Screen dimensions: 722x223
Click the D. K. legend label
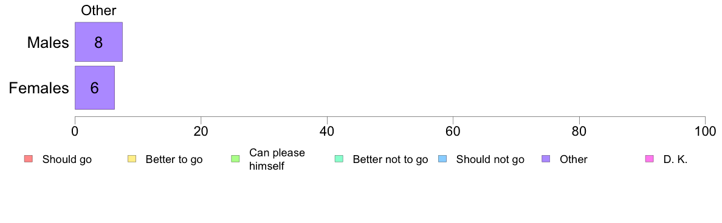click(x=675, y=160)
